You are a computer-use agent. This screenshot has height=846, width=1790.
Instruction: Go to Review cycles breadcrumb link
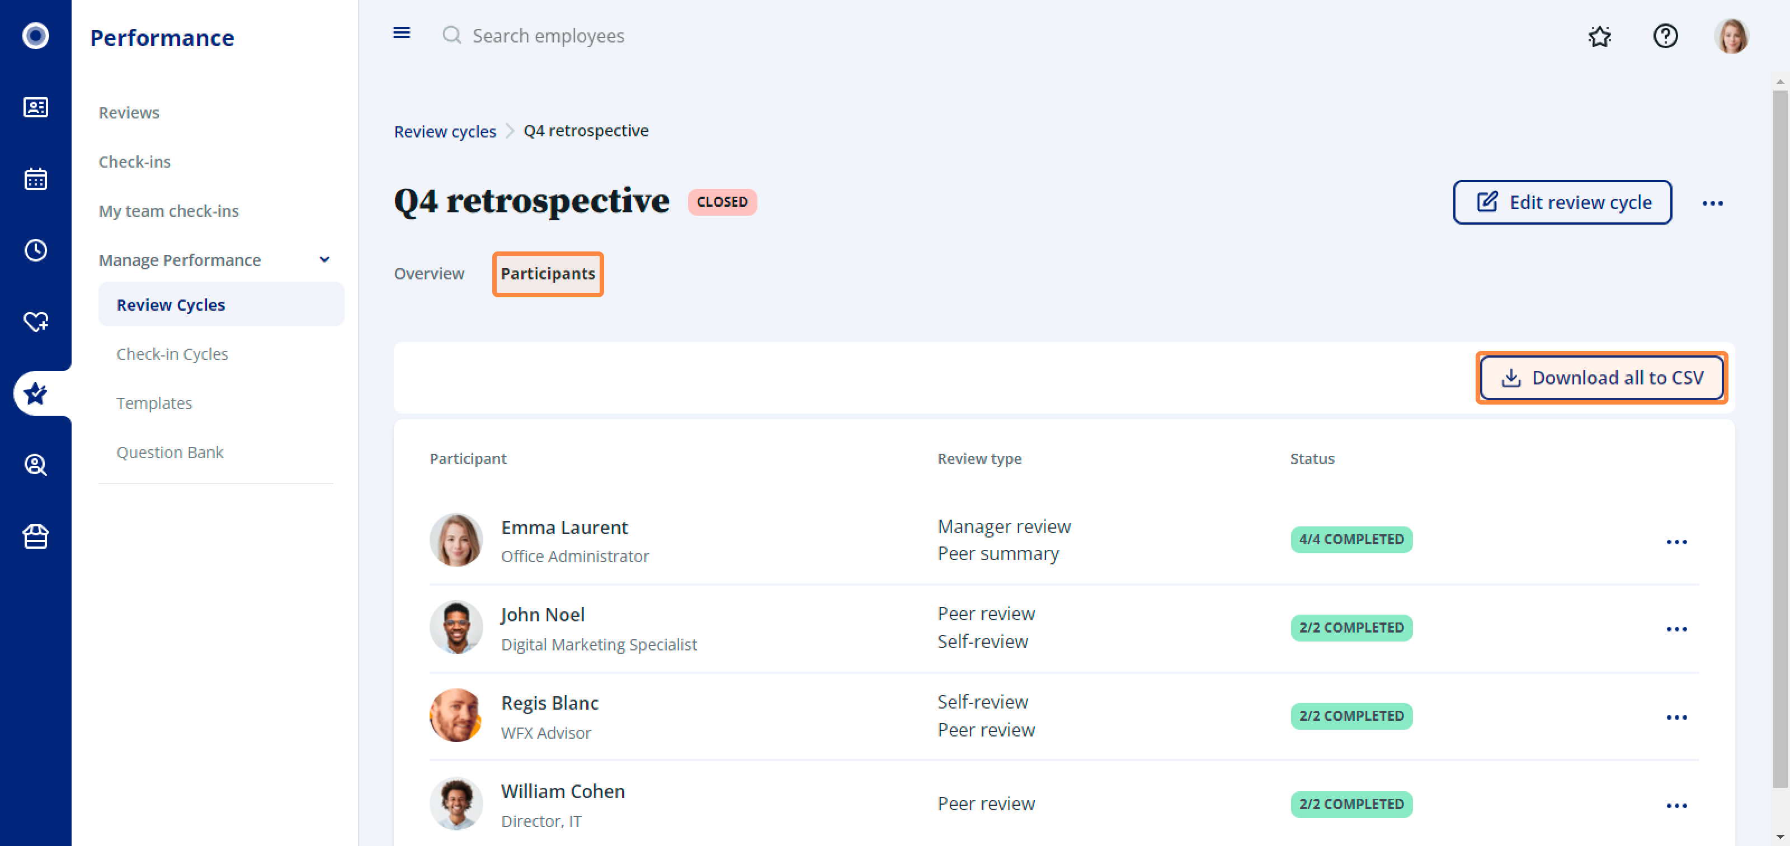(x=445, y=131)
